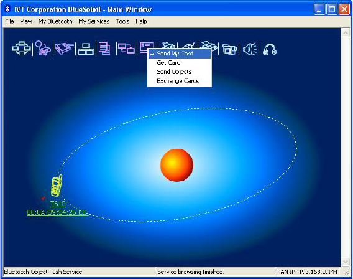Select the Personal Area Networking service icon
This screenshot has width=353, height=279.
(21, 49)
